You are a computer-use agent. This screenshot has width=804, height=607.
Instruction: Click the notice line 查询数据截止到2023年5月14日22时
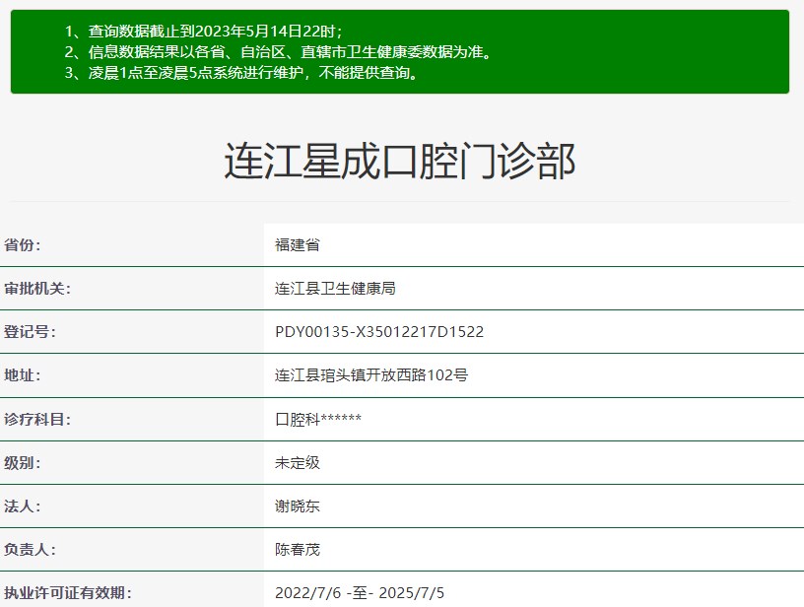click(x=204, y=32)
